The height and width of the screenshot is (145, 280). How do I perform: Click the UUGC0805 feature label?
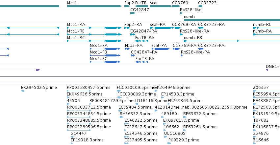[x=175, y=133]
